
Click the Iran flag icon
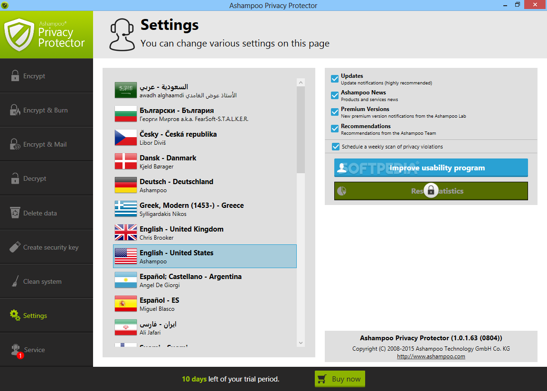(x=125, y=327)
